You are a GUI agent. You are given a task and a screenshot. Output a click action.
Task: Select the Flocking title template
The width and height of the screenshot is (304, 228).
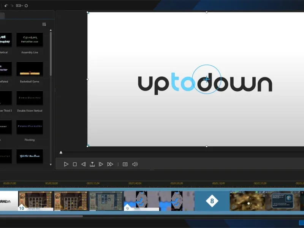[30, 127]
